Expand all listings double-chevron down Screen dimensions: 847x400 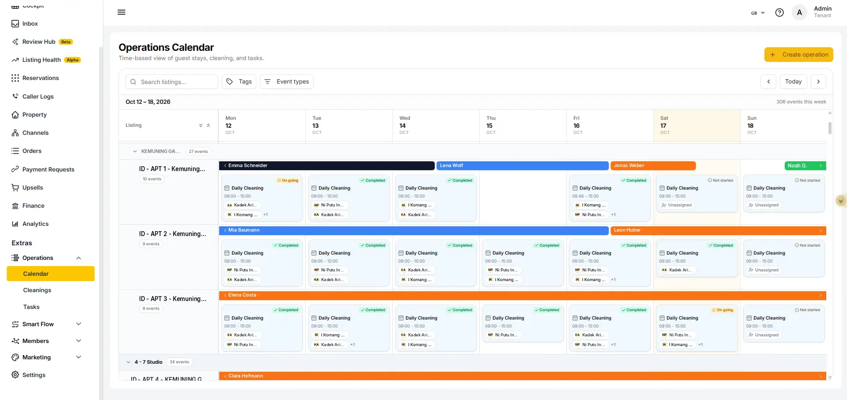point(201,126)
